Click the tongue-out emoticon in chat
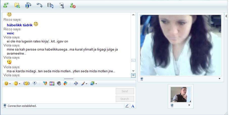 [9, 62]
